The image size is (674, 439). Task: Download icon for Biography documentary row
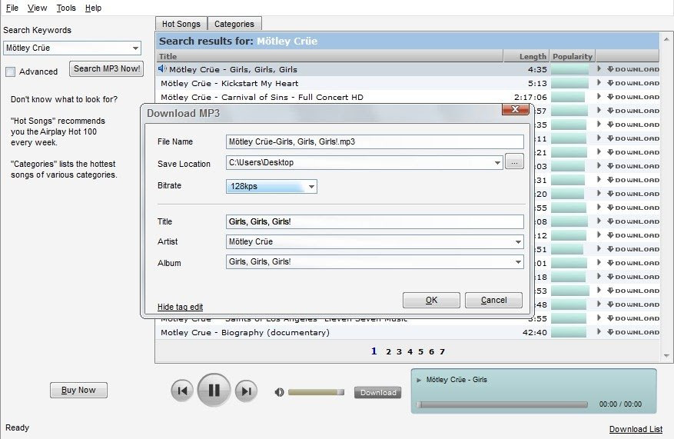[632, 332]
